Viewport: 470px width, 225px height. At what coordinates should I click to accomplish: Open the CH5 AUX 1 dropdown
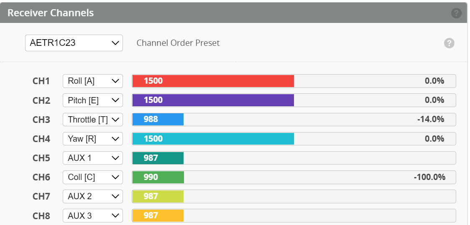tap(93, 158)
